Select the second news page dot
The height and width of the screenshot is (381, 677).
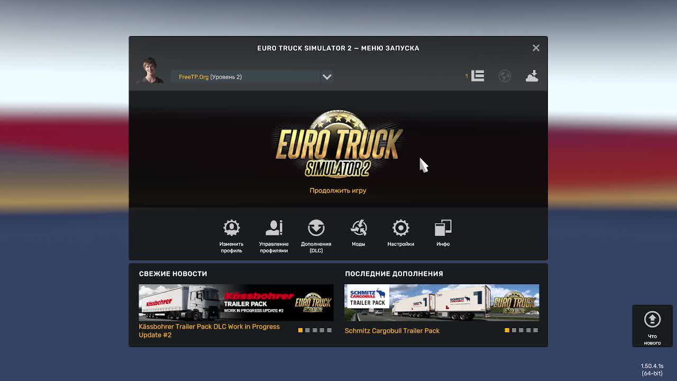[x=307, y=330]
